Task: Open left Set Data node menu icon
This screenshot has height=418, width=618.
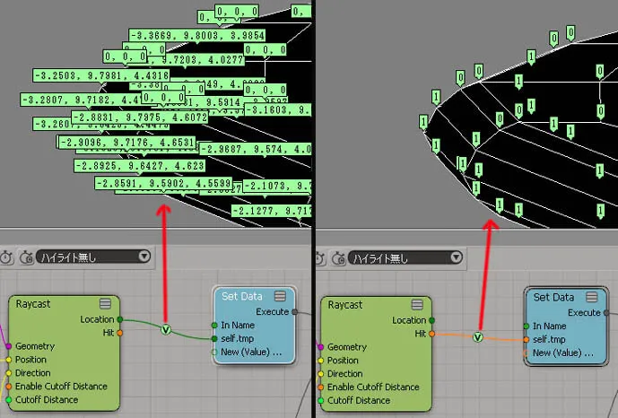Action: 280,296
